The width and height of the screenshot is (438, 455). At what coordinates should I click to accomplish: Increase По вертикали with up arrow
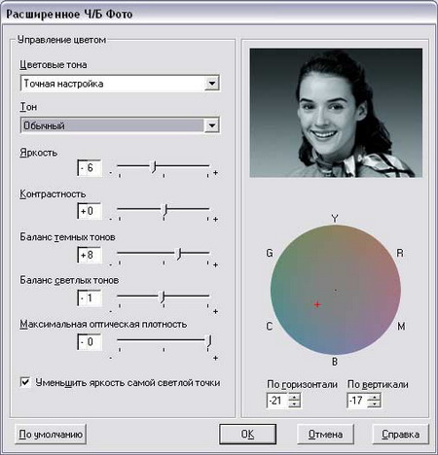[x=375, y=397]
